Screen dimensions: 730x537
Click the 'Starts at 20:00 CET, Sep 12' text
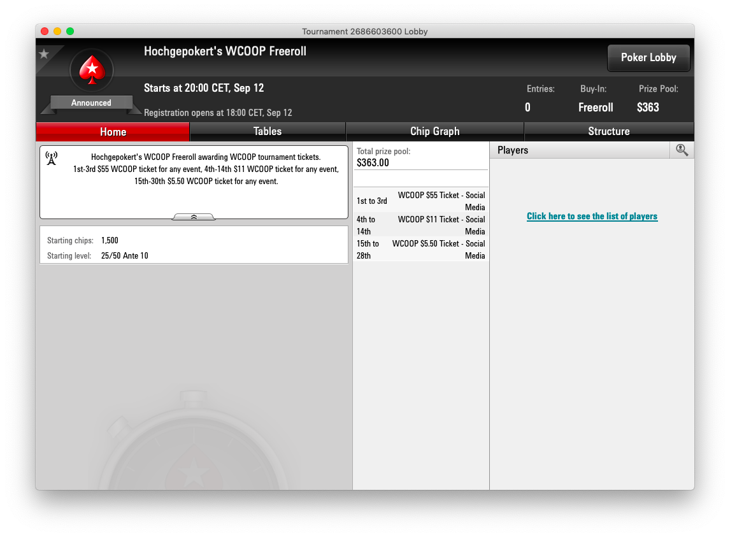(x=204, y=88)
